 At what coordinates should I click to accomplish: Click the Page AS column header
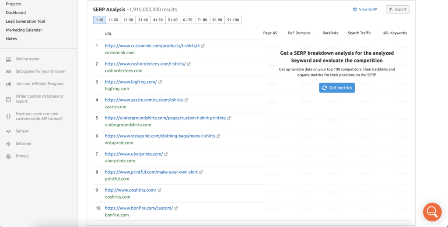click(x=270, y=33)
